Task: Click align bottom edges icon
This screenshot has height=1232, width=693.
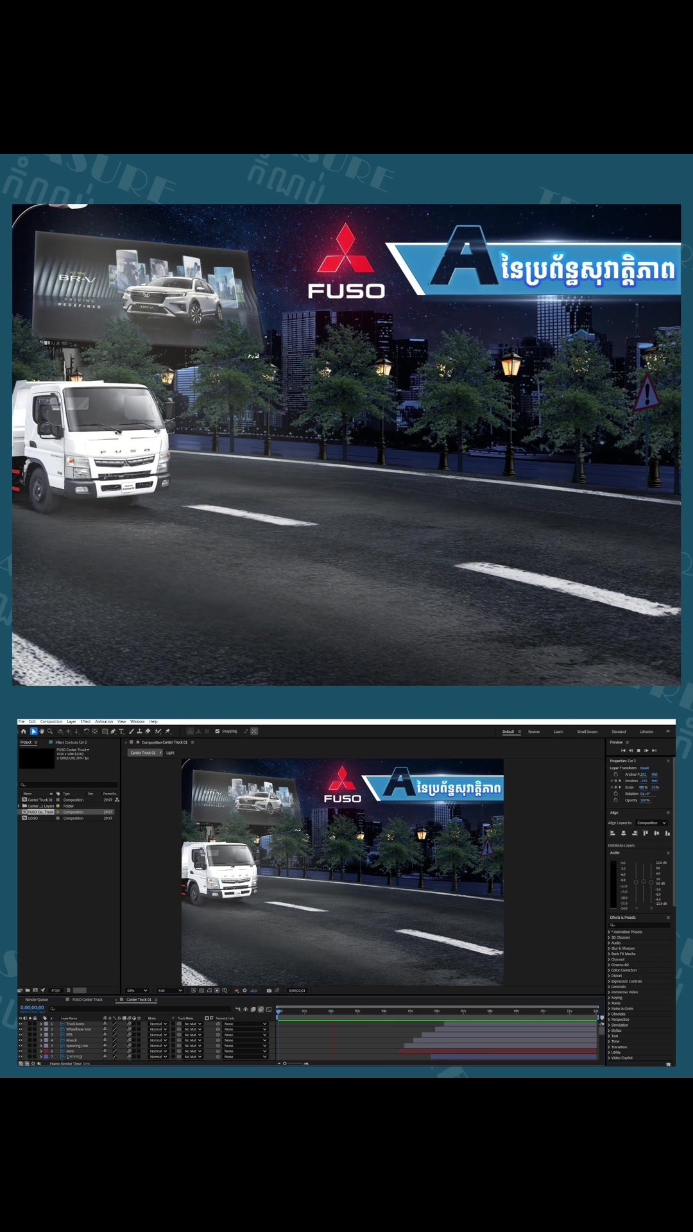Action: coord(667,833)
